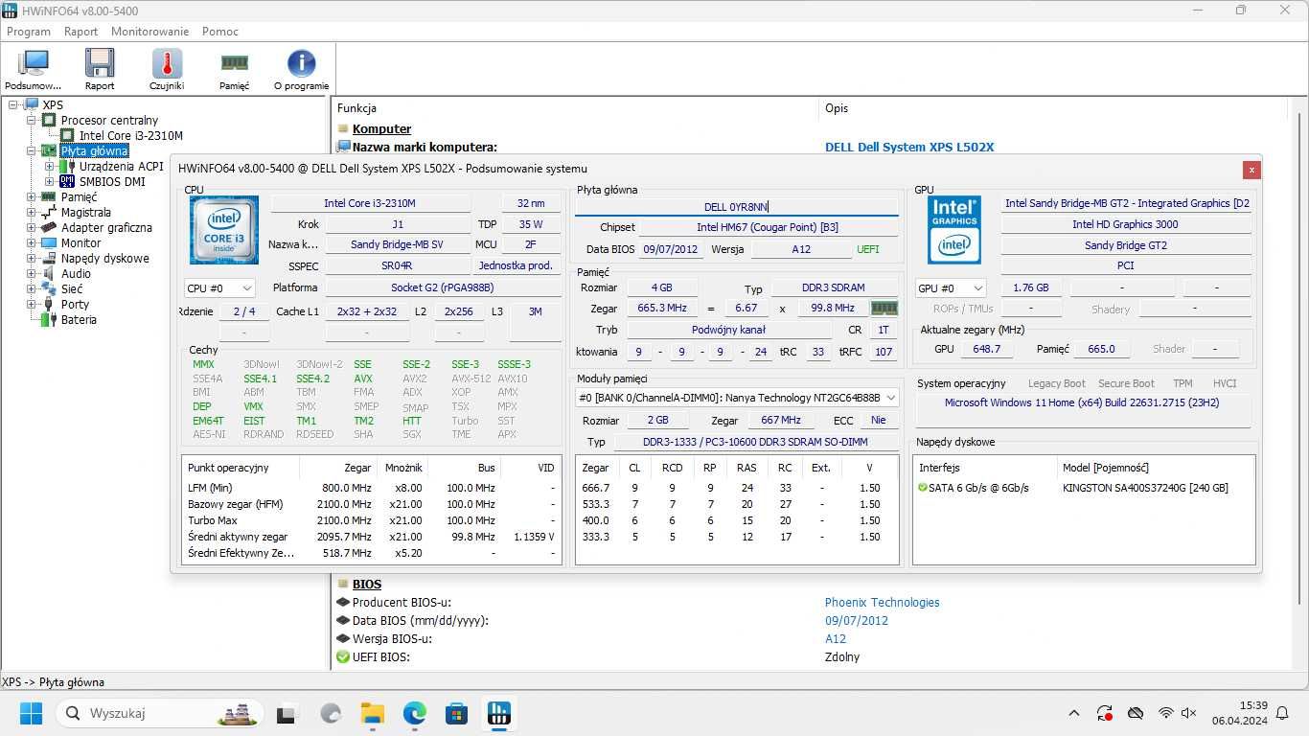Click the Intel Graphics logo in GPU panel
Screen dimensions: 1309x736
(x=953, y=230)
